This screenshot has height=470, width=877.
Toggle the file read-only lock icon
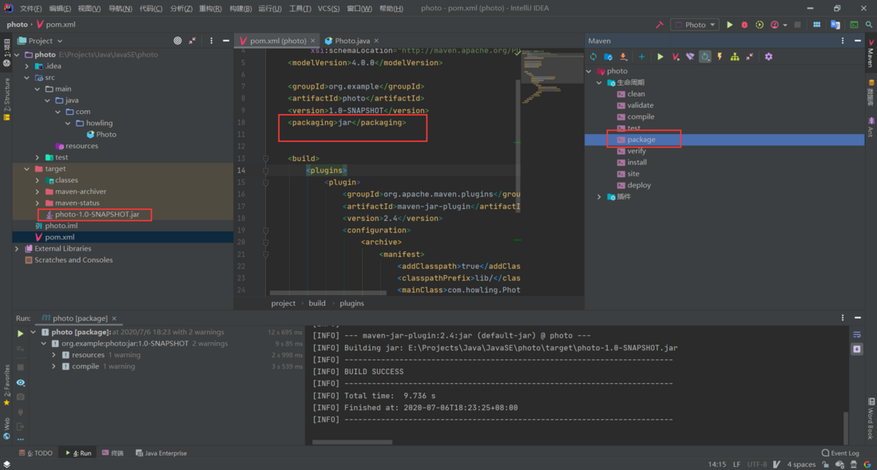(825, 464)
